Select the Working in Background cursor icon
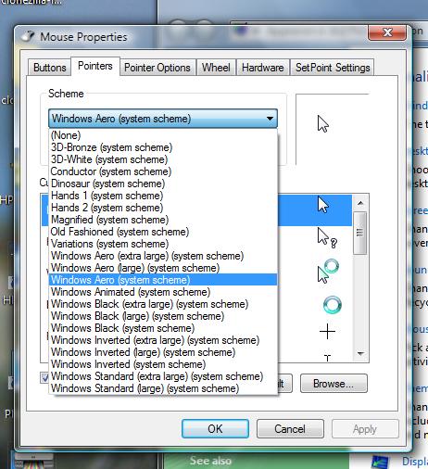Image resolution: width=428 pixels, height=469 pixels. point(328,271)
